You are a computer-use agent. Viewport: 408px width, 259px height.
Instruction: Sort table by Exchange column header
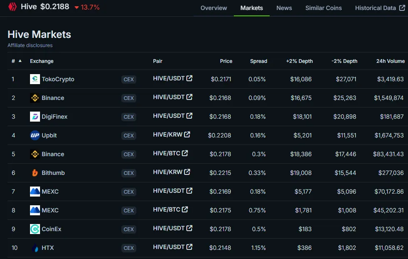coord(42,61)
